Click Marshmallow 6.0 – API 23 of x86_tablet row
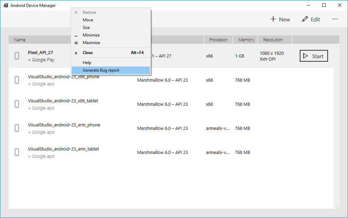Image resolution: width=348 pixels, height=218 pixels. [163, 104]
